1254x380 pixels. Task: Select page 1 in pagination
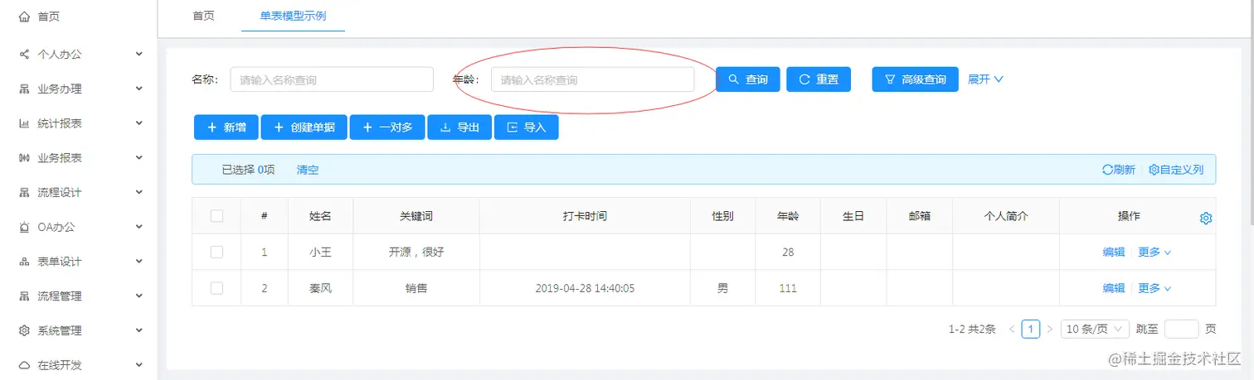tap(1031, 329)
